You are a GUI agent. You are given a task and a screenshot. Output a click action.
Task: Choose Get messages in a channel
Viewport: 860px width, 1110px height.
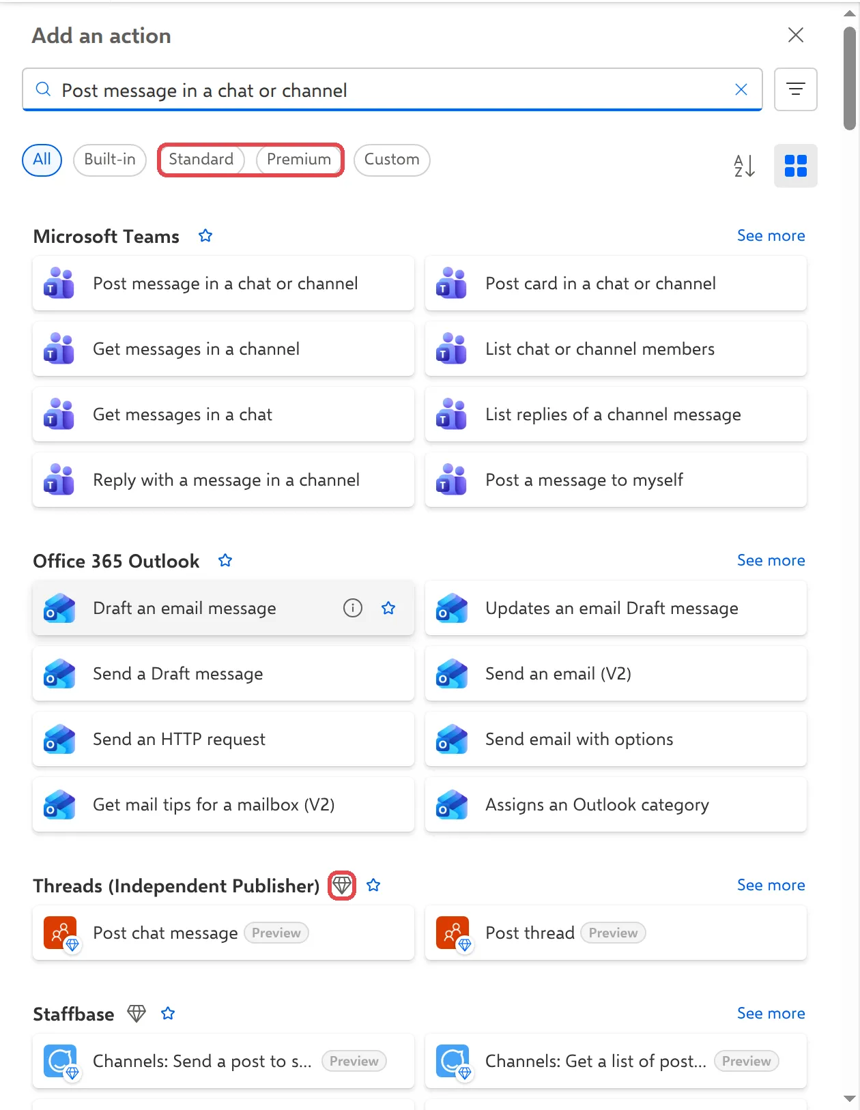pos(223,349)
